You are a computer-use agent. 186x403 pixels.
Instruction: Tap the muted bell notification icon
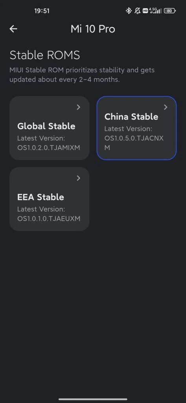pos(138,11)
